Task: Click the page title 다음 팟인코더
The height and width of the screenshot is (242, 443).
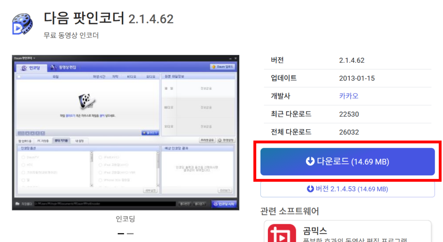Action: point(84,18)
